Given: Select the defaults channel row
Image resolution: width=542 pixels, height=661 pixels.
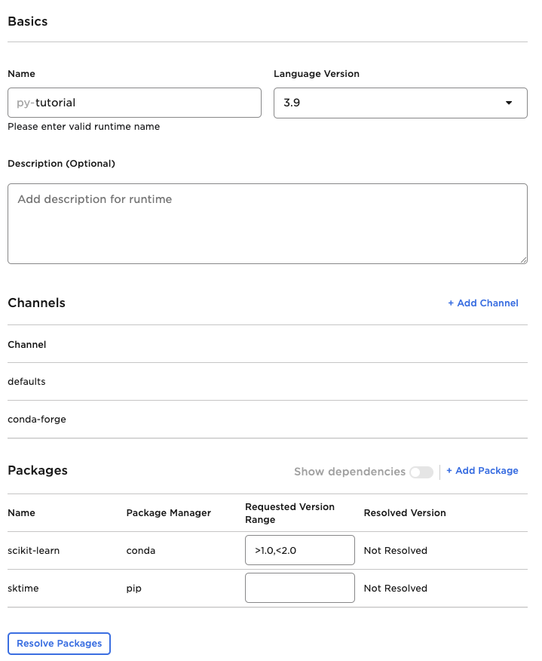Looking at the screenshot, I should point(27,382).
